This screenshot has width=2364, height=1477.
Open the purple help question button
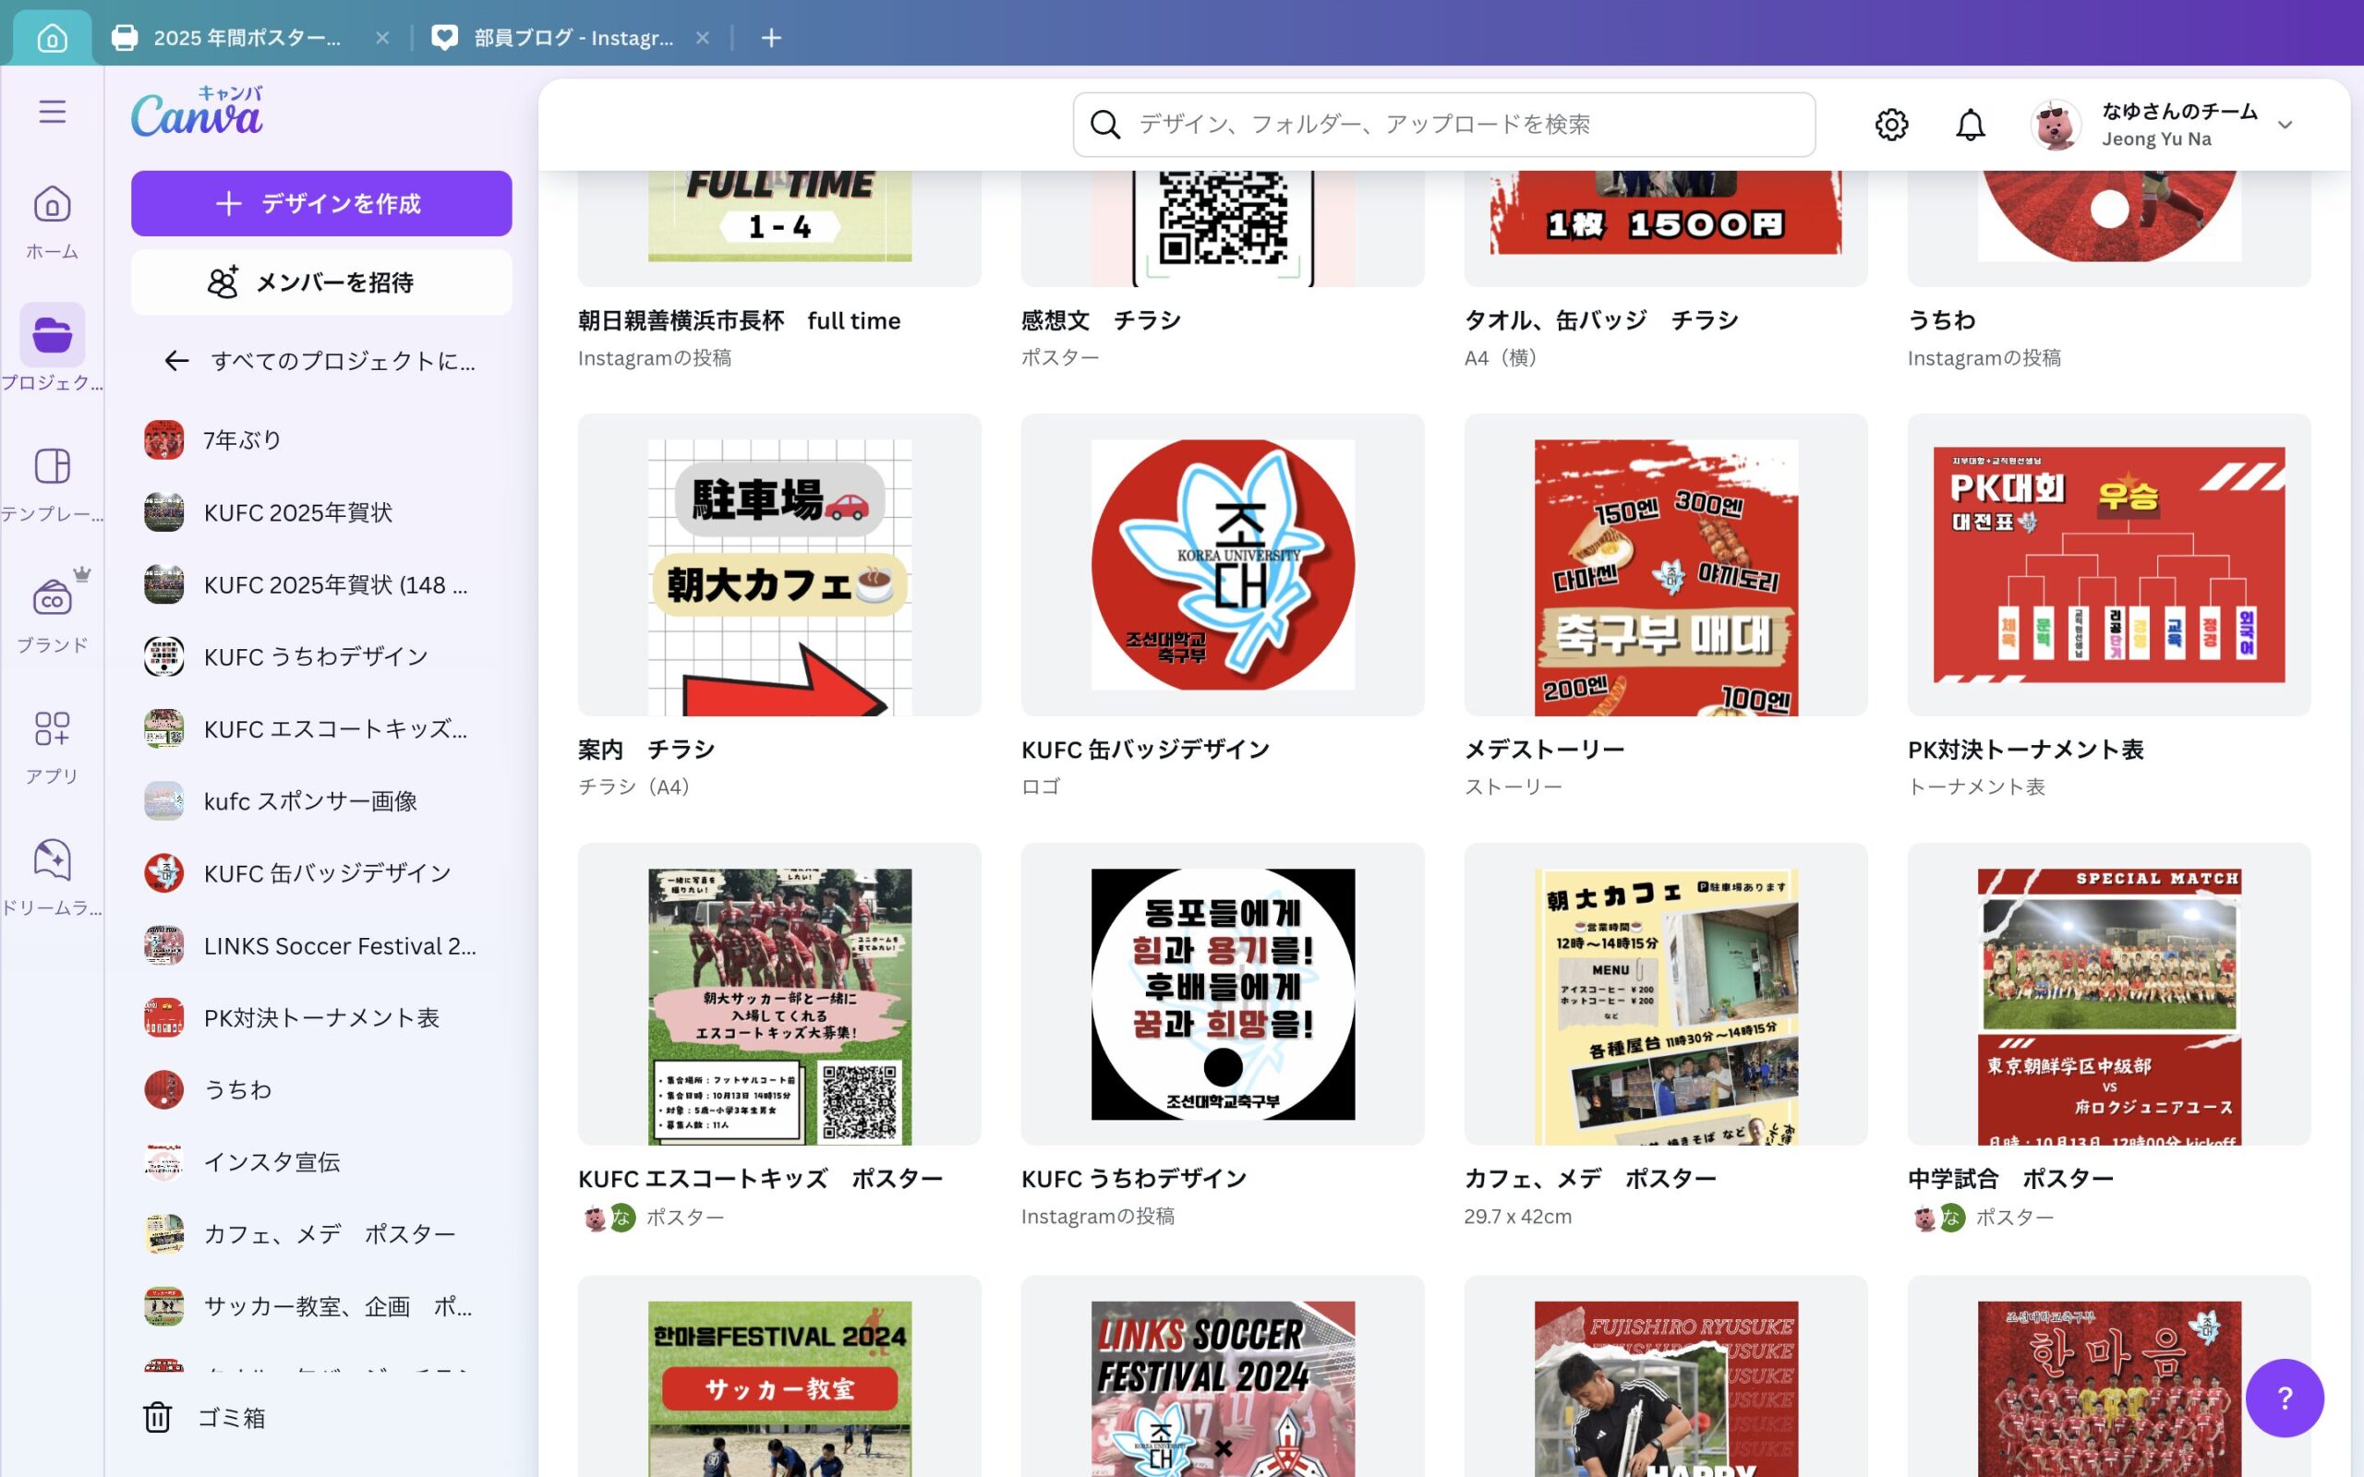(x=2284, y=1398)
